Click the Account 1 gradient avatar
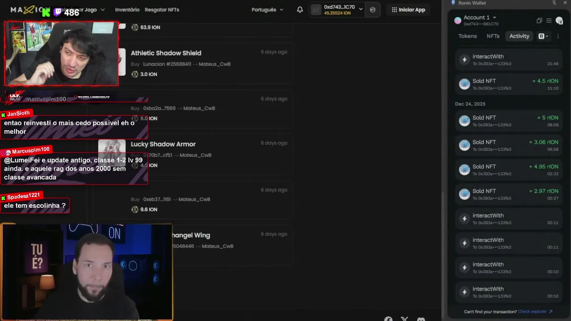Screen dimensions: 571x321 458,20
